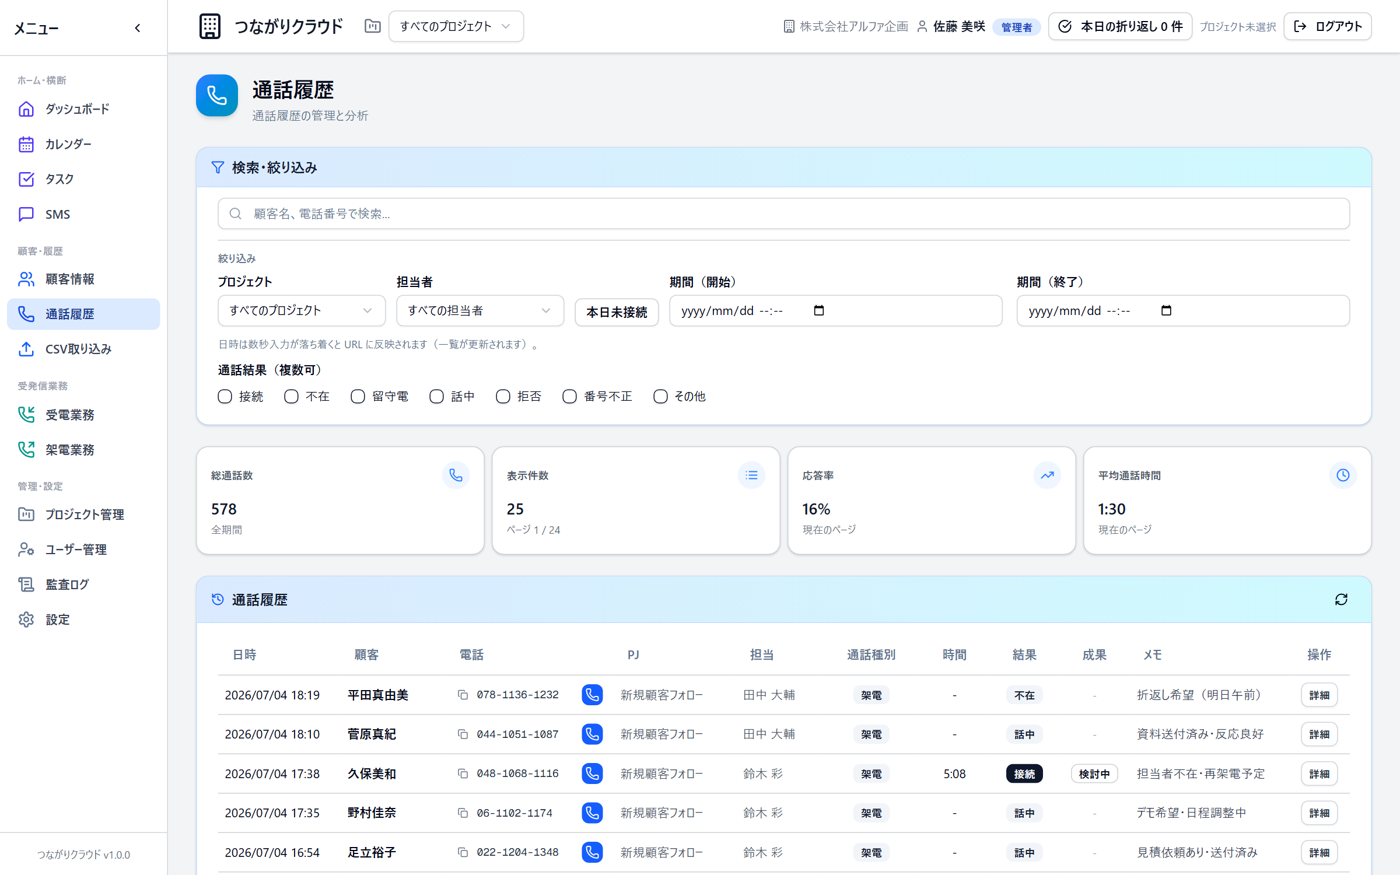The height and width of the screenshot is (875, 1400).
Task: Copy phone number 078-1136-1232
Action: click(x=463, y=695)
